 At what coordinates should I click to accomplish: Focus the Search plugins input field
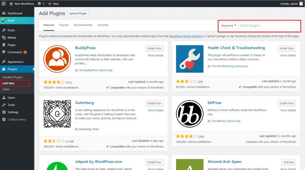tap(268, 25)
